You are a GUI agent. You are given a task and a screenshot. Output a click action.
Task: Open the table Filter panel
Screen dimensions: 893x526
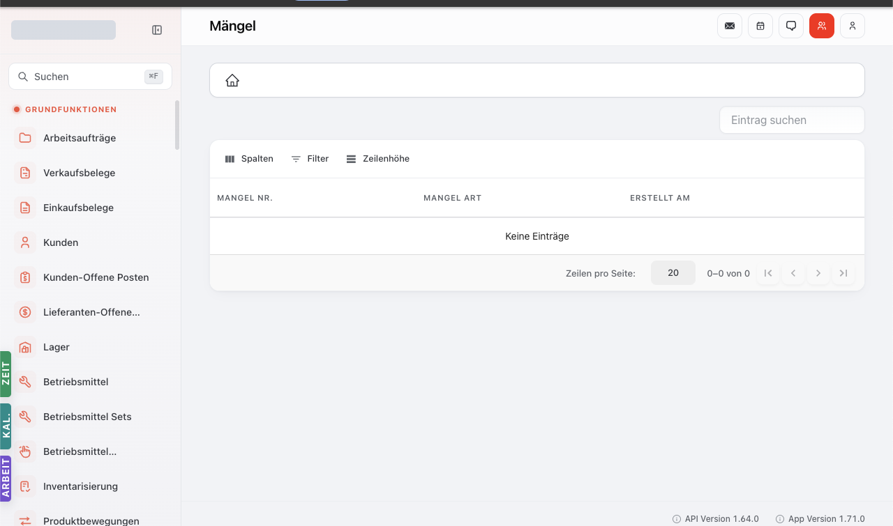click(x=310, y=159)
